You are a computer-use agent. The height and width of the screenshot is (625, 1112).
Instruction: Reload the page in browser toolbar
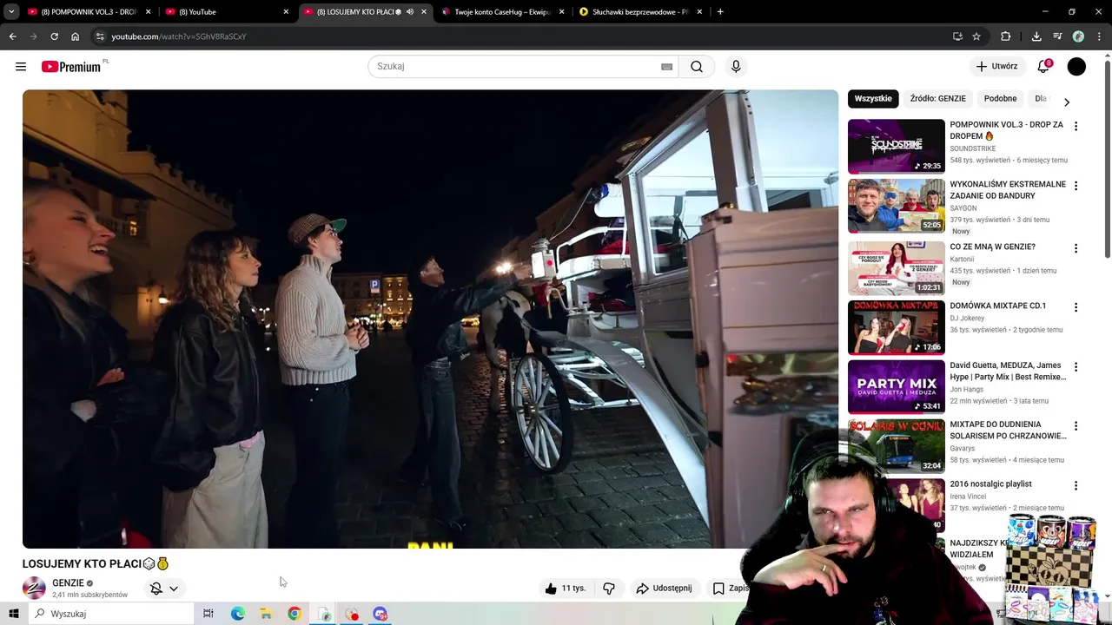pos(54,36)
